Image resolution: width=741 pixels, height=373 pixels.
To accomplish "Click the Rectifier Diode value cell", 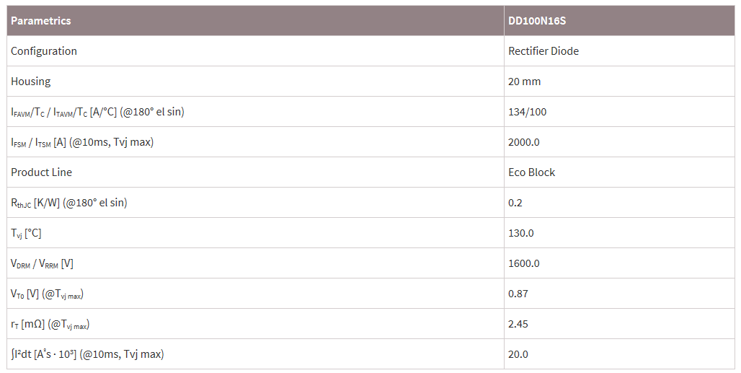I will click(543, 51).
